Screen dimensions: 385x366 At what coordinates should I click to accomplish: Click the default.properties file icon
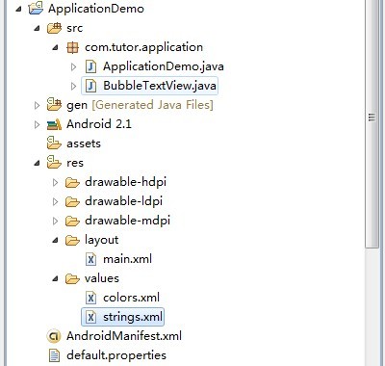coord(54,355)
